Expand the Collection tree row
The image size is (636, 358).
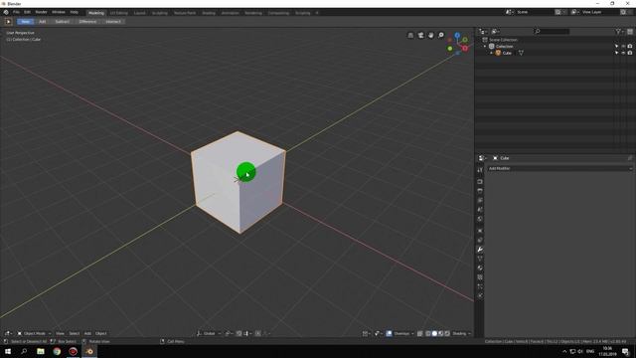(x=485, y=47)
